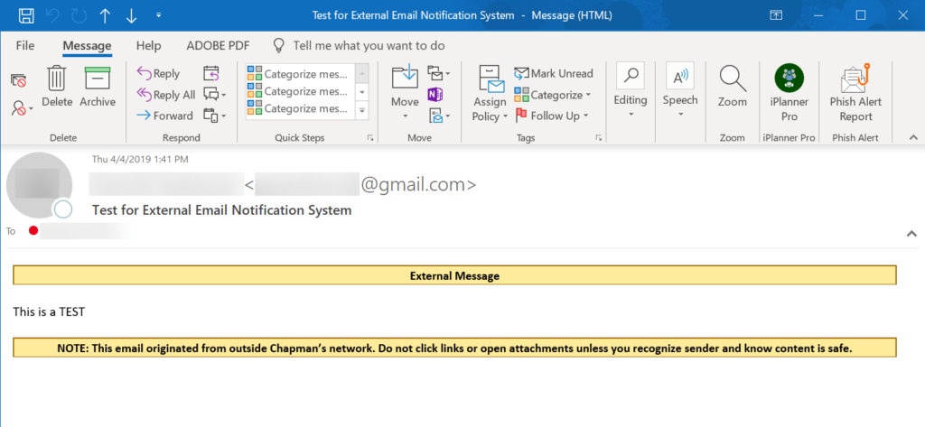Delete the message with trash can icon
The width and height of the screenshot is (925, 427).
57,87
